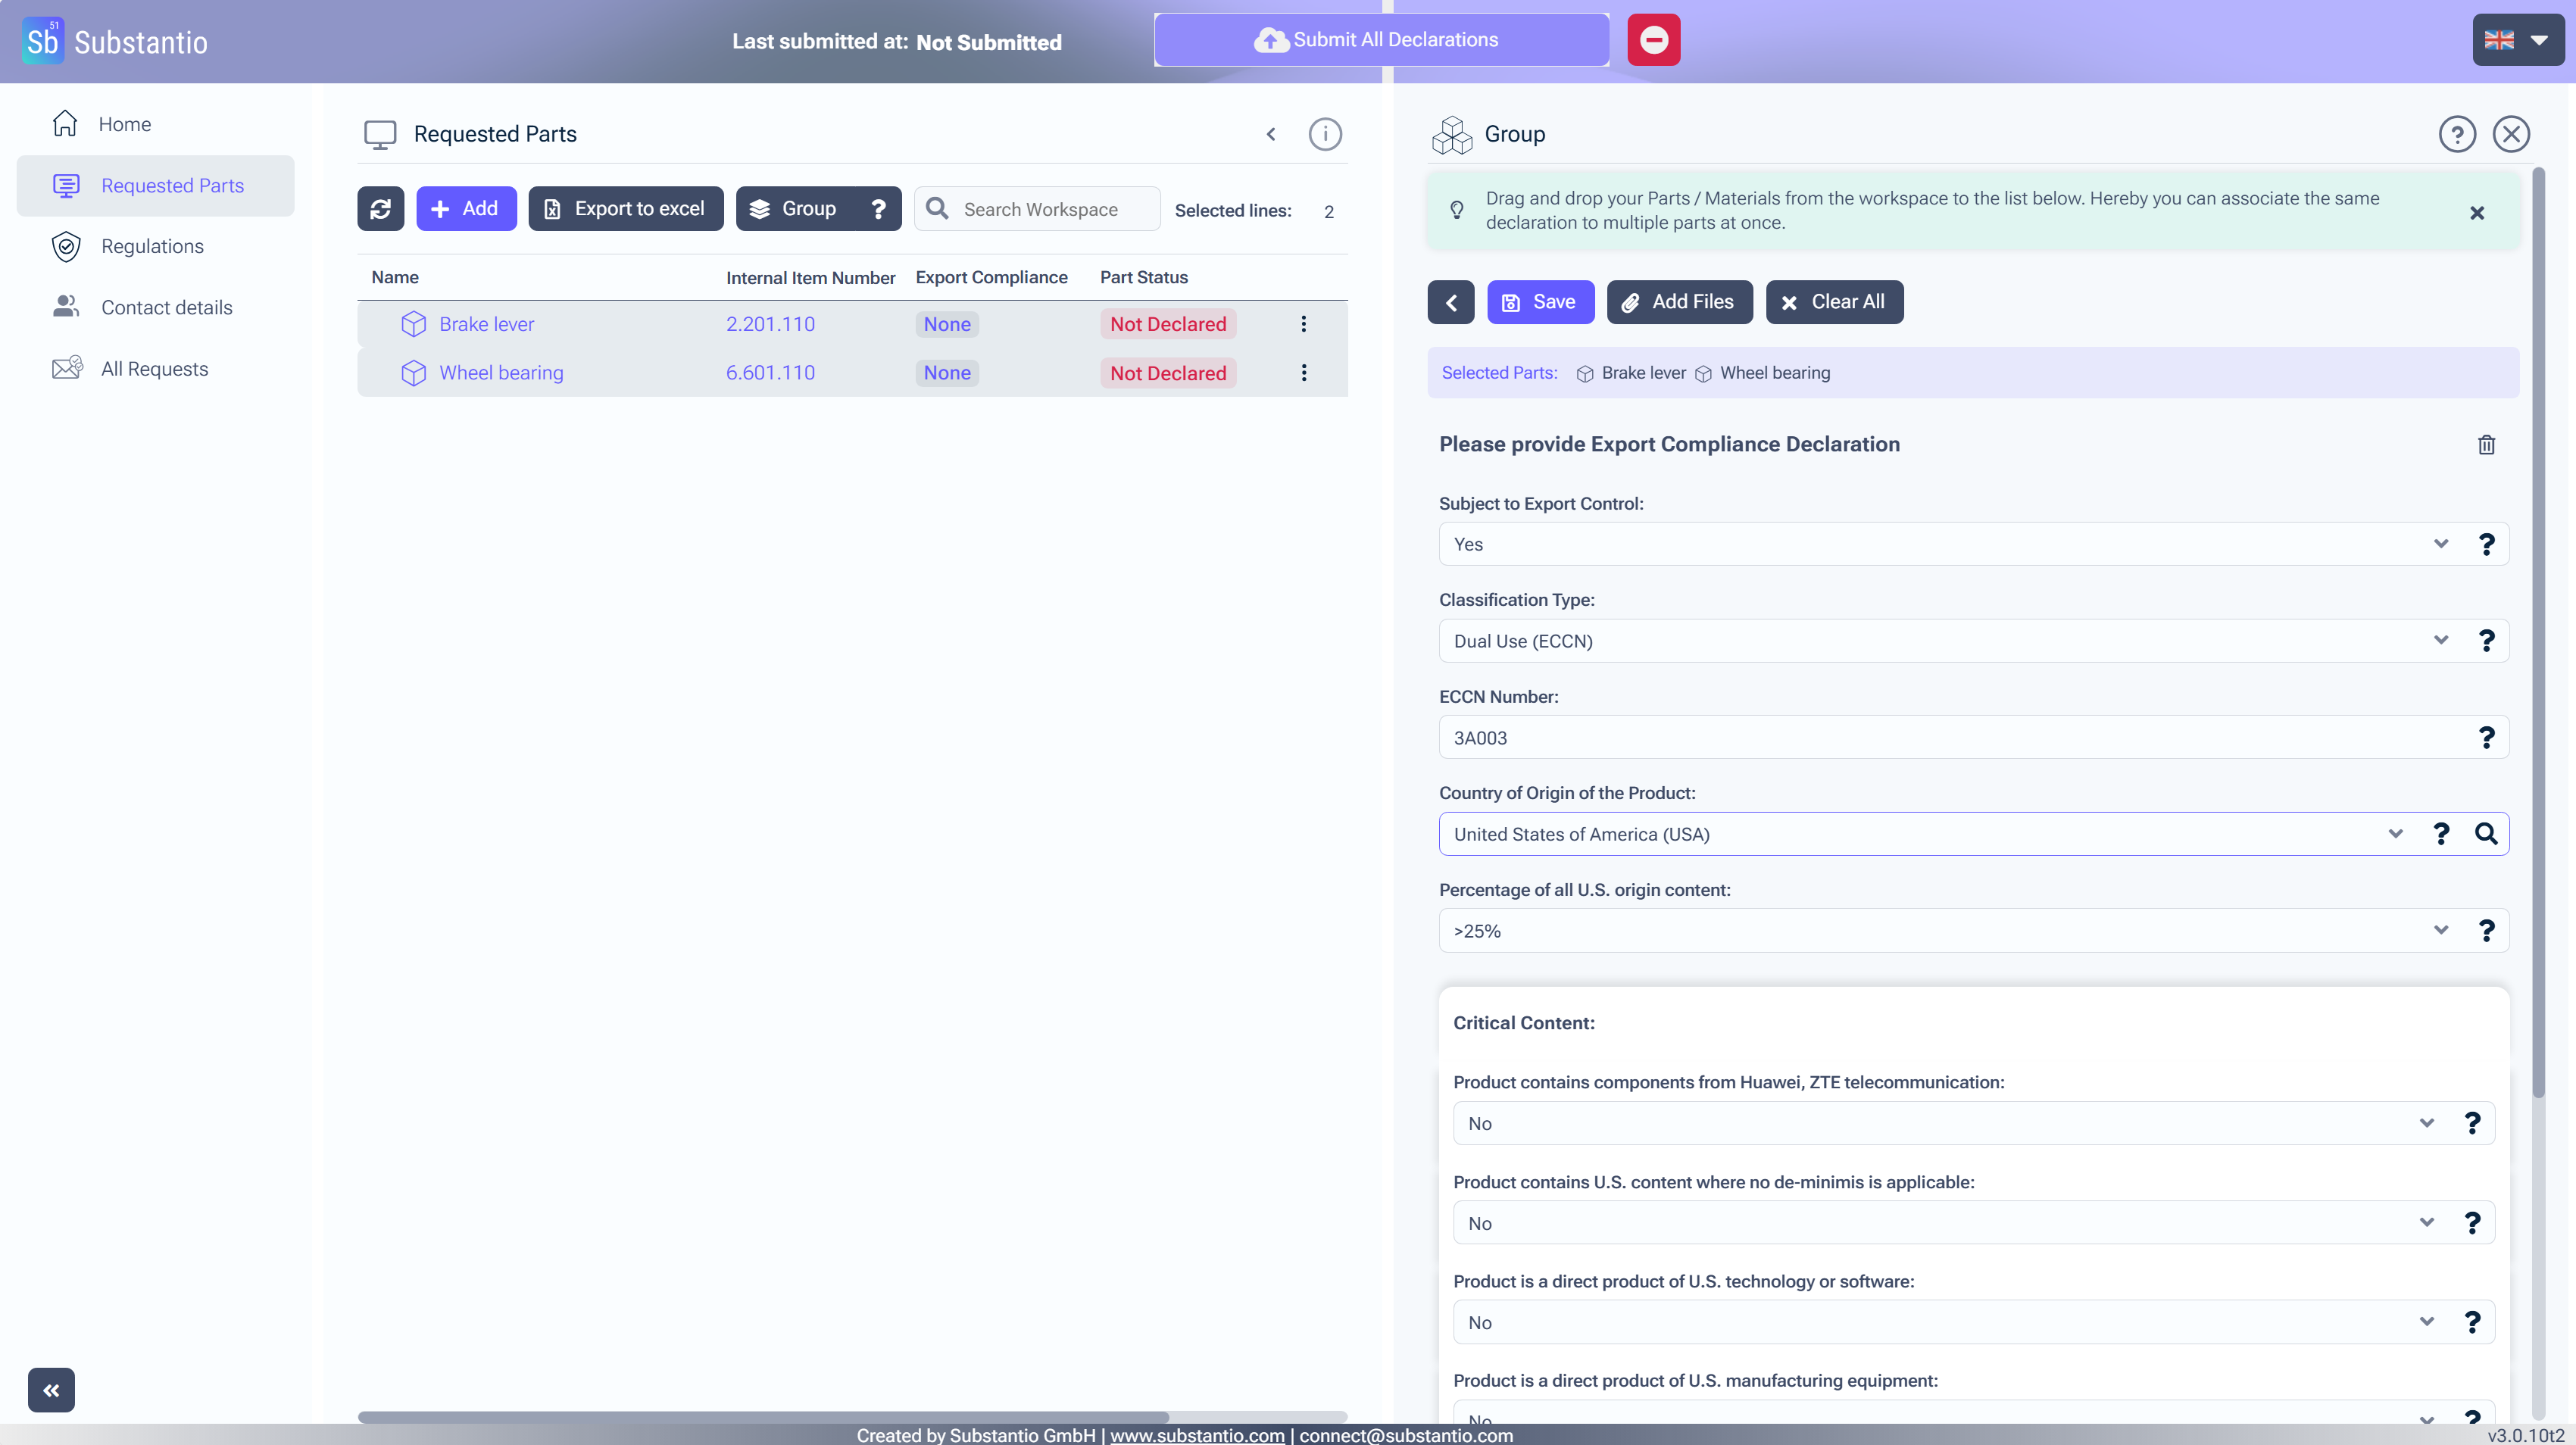2576x1445 pixels.
Task: Click the Save button
Action: click(1540, 302)
